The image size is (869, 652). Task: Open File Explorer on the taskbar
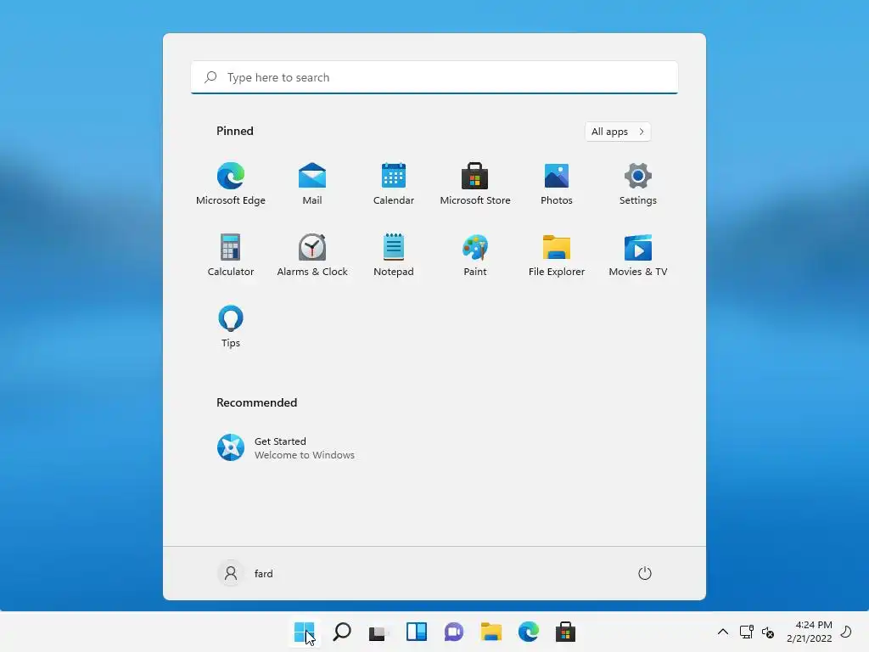click(491, 632)
